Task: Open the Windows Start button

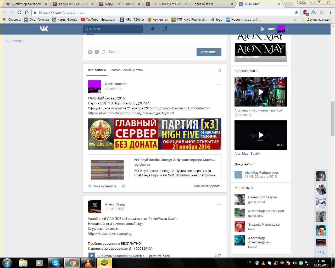Action: pyautogui.click(x=7, y=263)
